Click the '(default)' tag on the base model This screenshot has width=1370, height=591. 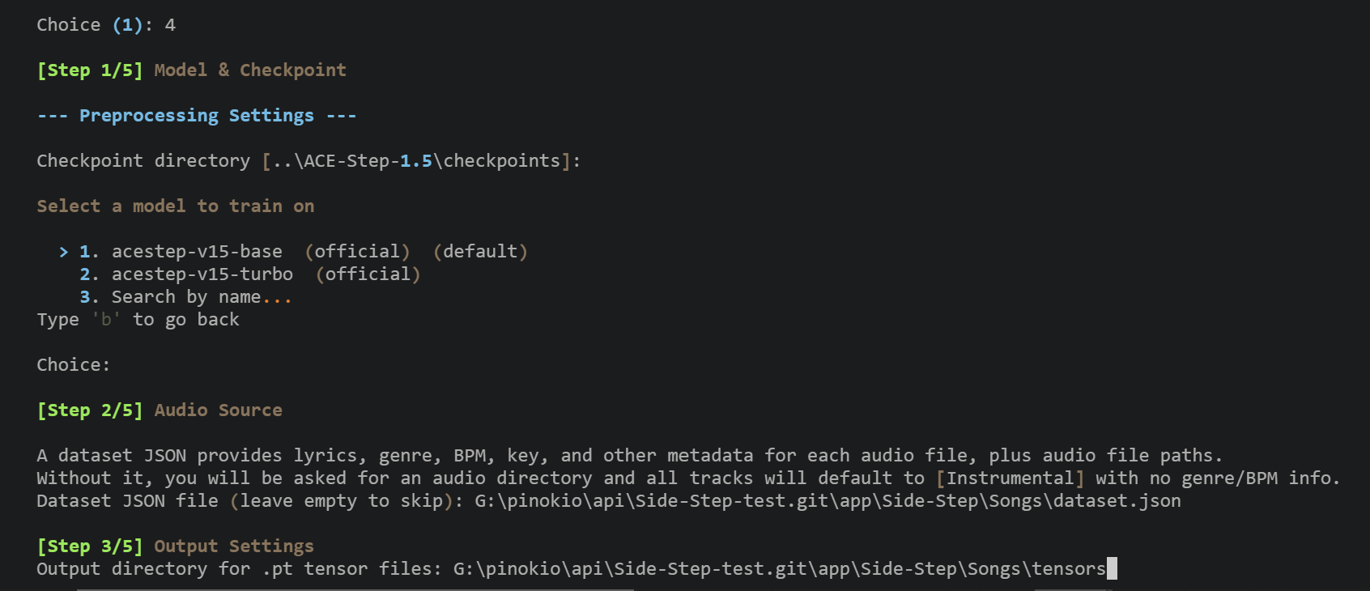tap(480, 252)
